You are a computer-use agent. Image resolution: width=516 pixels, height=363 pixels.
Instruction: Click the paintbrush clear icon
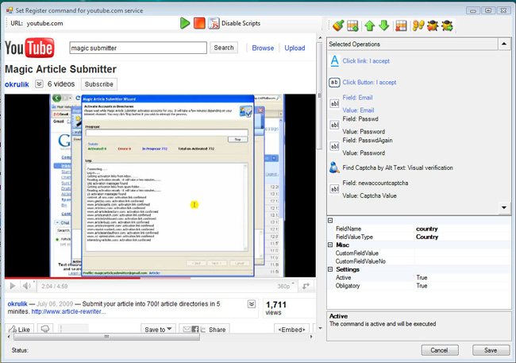coord(338,25)
